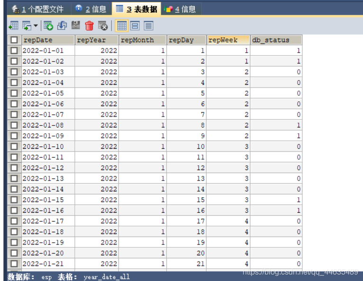Screen dimensions: 363x281
Task: Click repWeek cell in the 2022-01-17 row
Action: 228,221
